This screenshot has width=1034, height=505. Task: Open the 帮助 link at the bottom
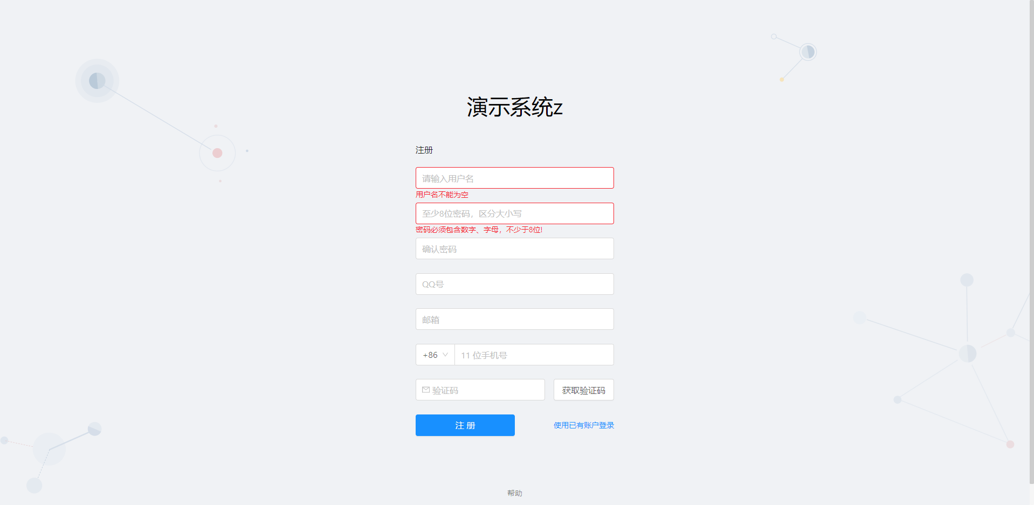pos(515,493)
